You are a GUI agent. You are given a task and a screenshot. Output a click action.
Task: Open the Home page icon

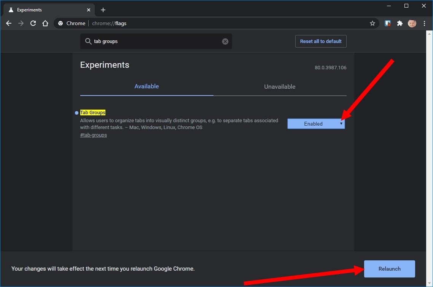click(x=45, y=24)
